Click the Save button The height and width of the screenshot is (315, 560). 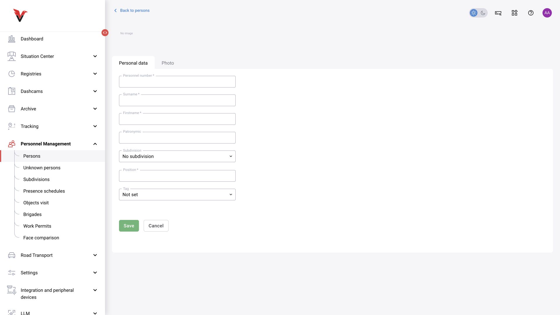[x=129, y=226]
